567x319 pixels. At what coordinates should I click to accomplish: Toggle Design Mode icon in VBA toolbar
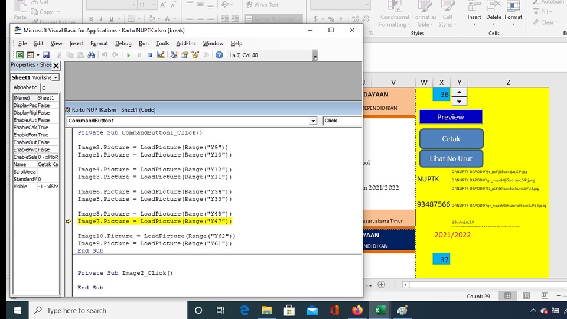point(161,55)
